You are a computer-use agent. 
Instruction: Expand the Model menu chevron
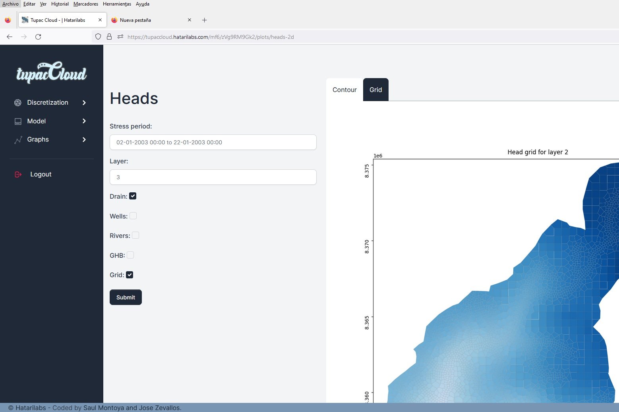(x=84, y=121)
